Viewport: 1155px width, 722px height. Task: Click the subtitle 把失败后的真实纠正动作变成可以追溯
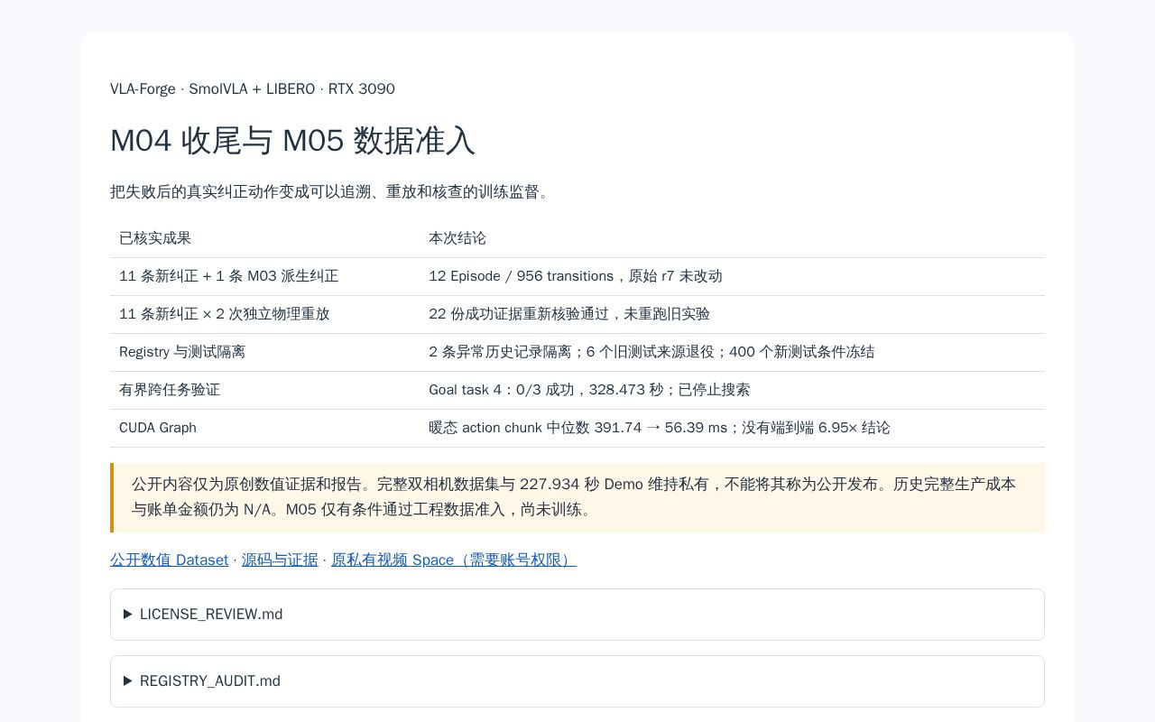[330, 191]
